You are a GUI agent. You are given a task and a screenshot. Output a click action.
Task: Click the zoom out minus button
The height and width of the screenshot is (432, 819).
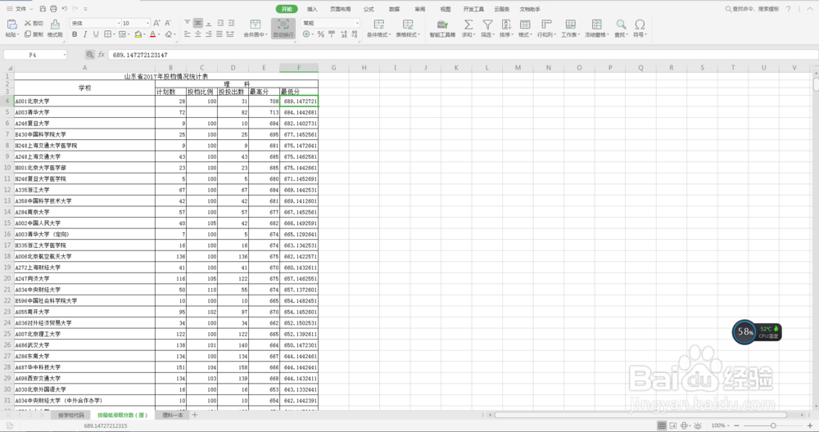pos(736,425)
